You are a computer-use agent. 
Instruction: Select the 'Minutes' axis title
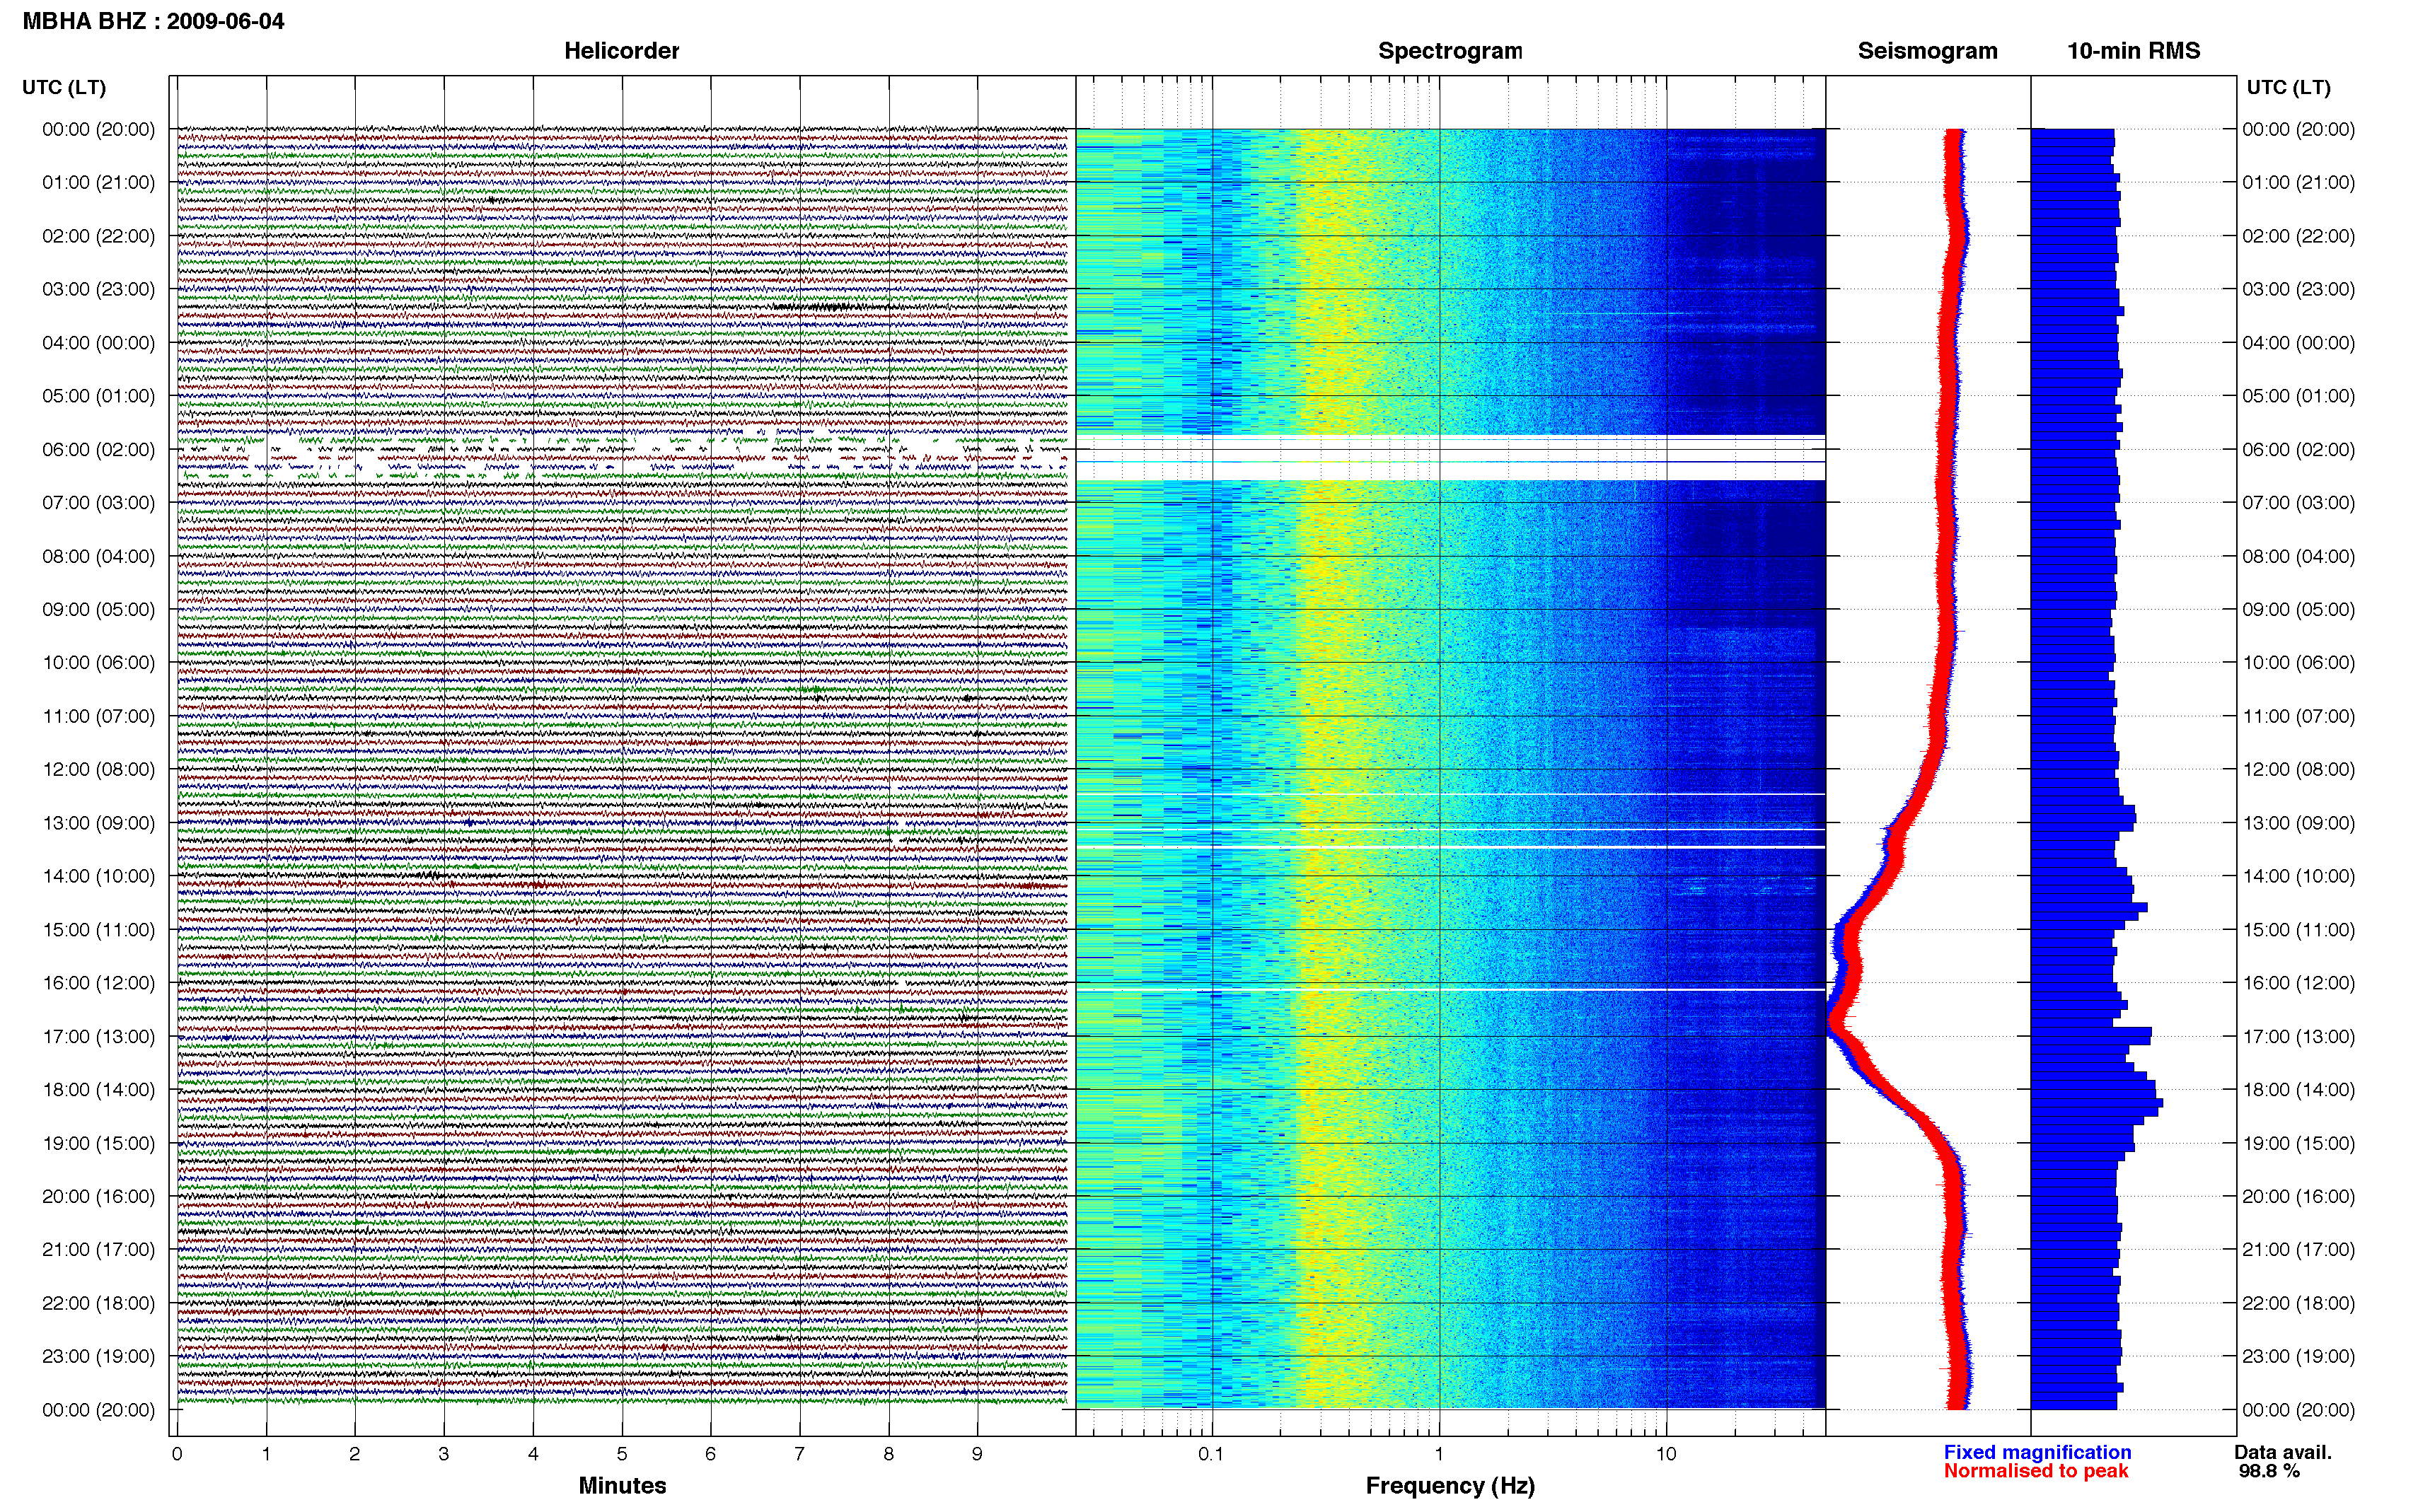coord(622,1485)
